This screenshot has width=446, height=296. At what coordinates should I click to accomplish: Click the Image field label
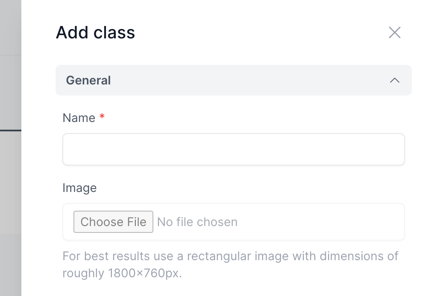[79, 188]
